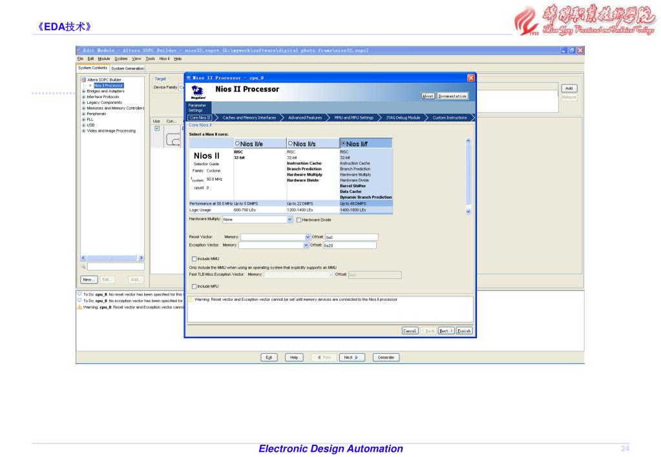Click Exit button in SOPC Builder window
Viewport: 661px width, 457px height.
point(269,358)
